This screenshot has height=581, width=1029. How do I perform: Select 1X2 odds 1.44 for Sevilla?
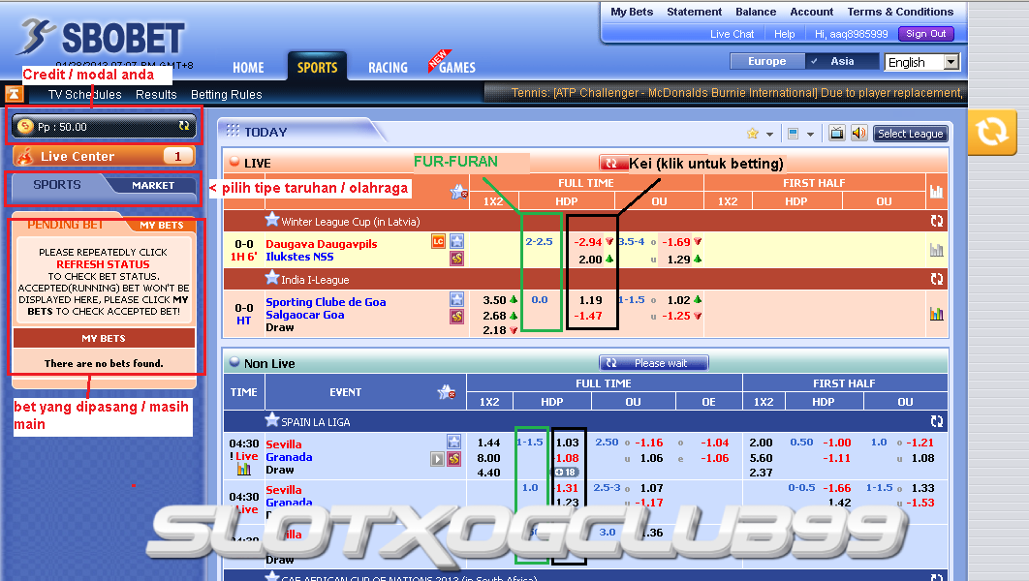pyautogui.click(x=489, y=443)
